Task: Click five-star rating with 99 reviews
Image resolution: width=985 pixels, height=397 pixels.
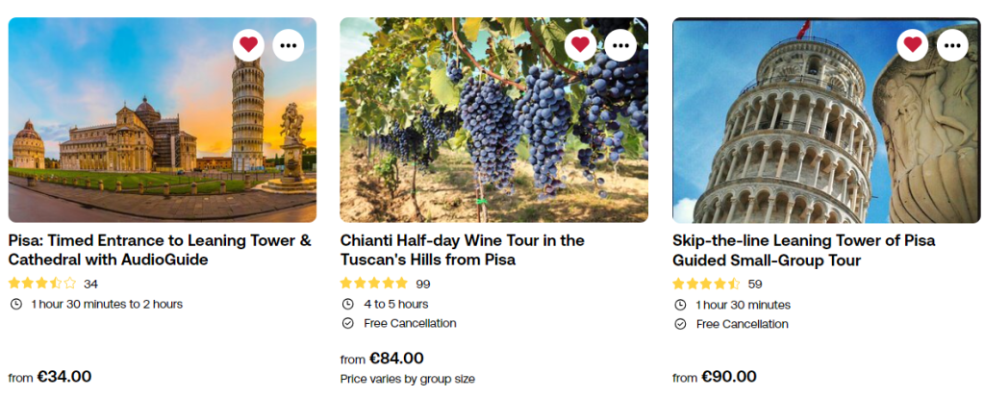Action: pyautogui.click(x=374, y=284)
